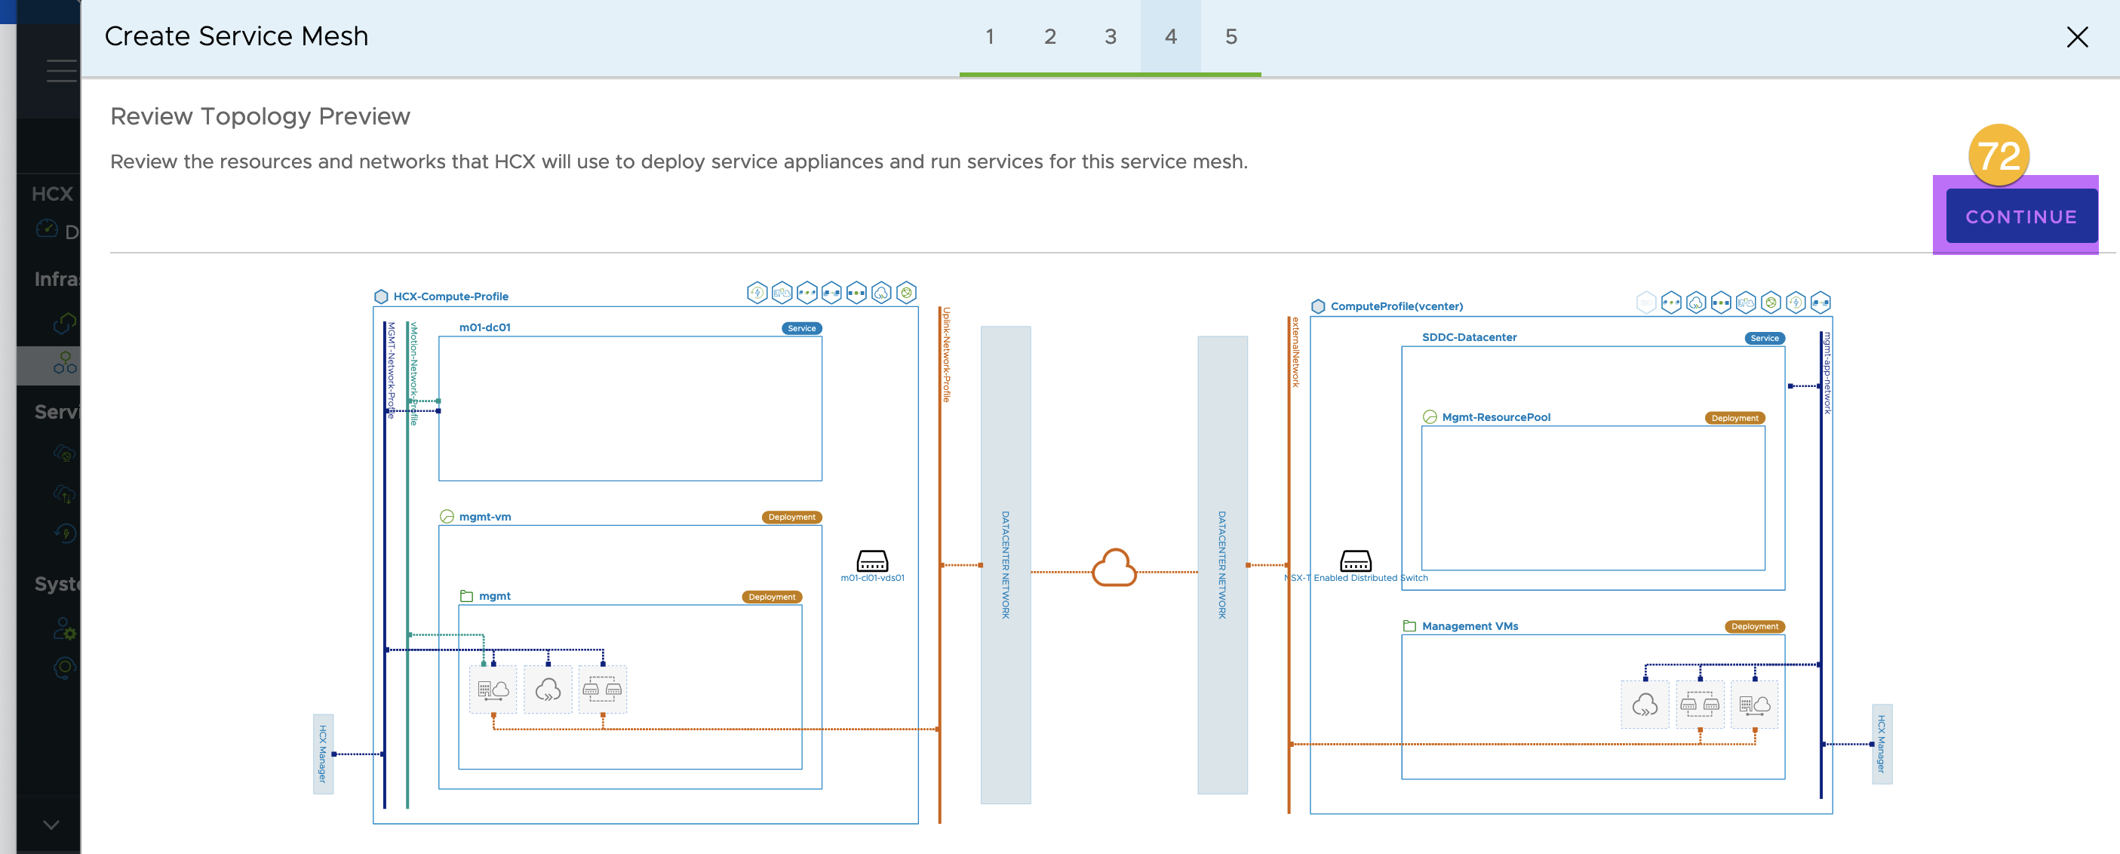Screen dimensions: 2120x854
Task: Click the dashboard gauge icon in the sidebar
Action: point(47,228)
